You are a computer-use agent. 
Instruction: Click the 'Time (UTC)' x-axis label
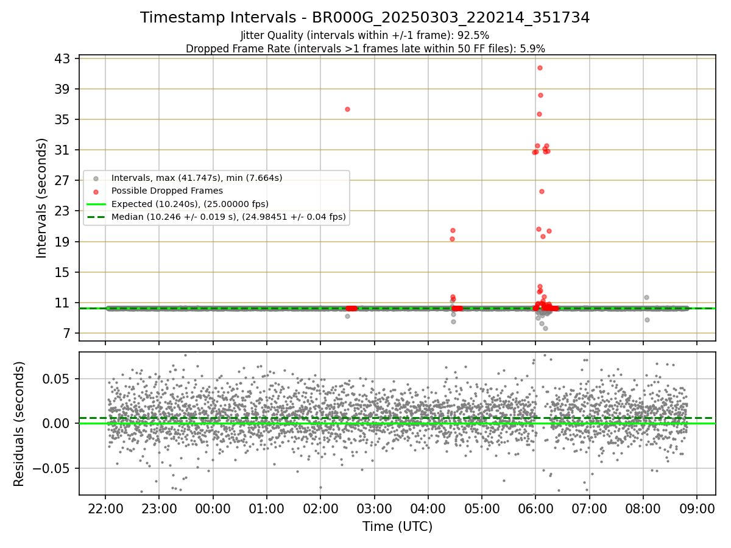pyautogui.click(x=397, y=527)
